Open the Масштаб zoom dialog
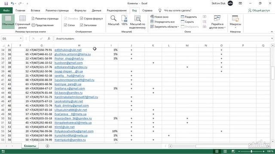Viewport: 275px width, 154px height. [x=113, y=21]
